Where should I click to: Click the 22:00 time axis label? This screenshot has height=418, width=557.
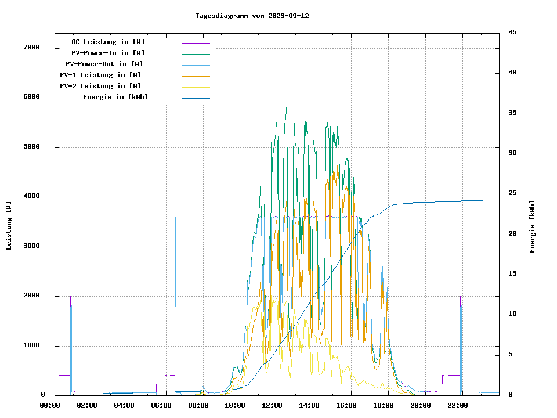coord(457,405)
